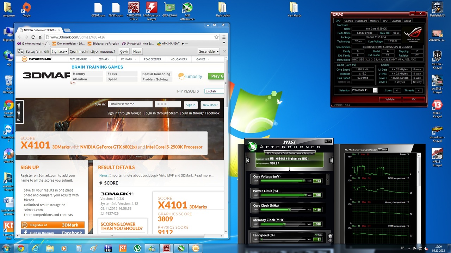The height and width of the screenshot is (253, 451).
Task: Launch the HWMonitor desktop shortcut
Action: (x=152, y=11)
